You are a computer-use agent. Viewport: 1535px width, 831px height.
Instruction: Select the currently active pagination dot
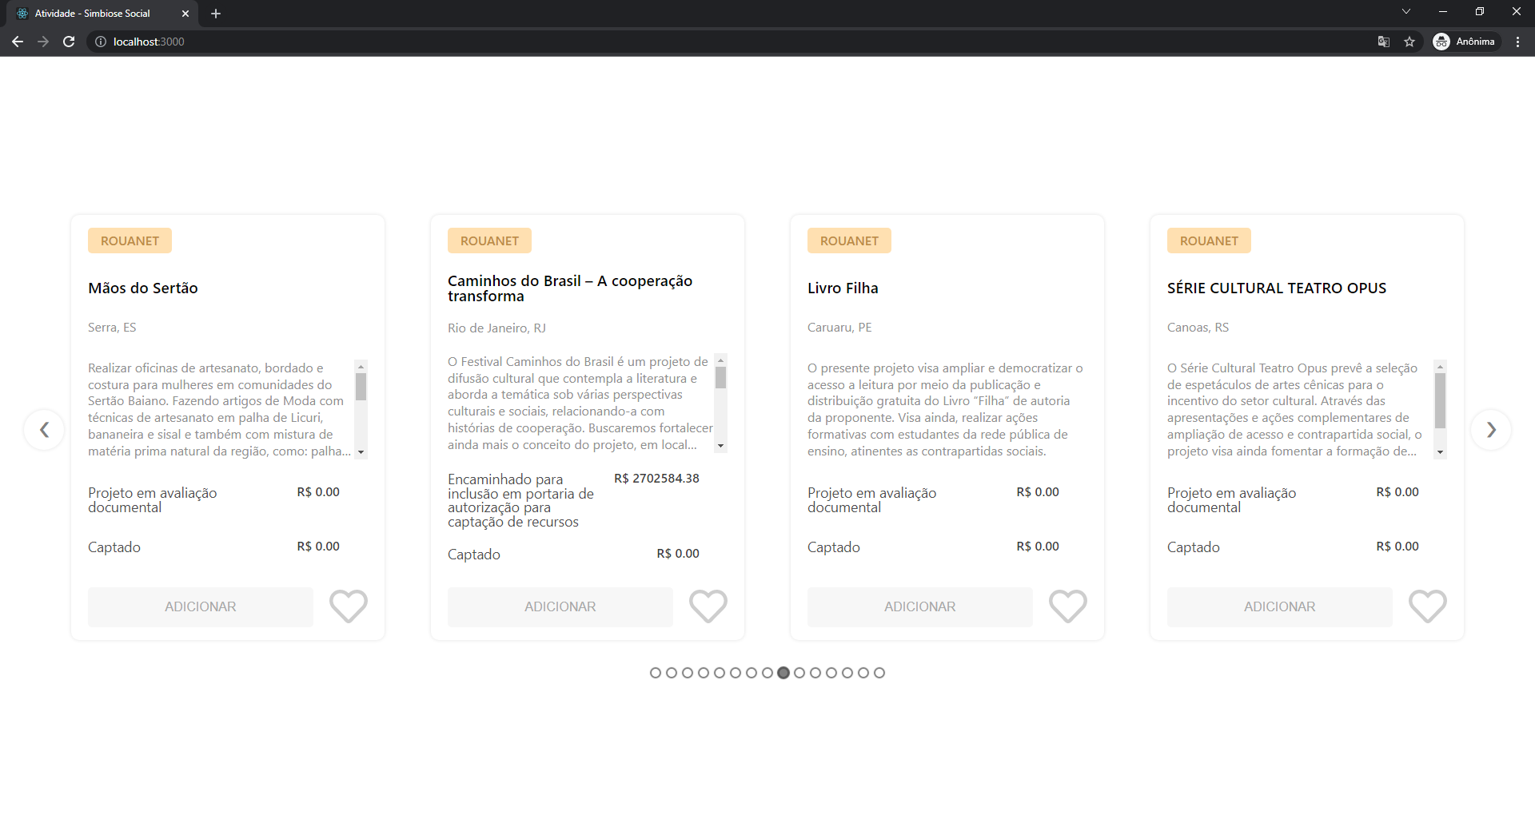click(783, 672)
